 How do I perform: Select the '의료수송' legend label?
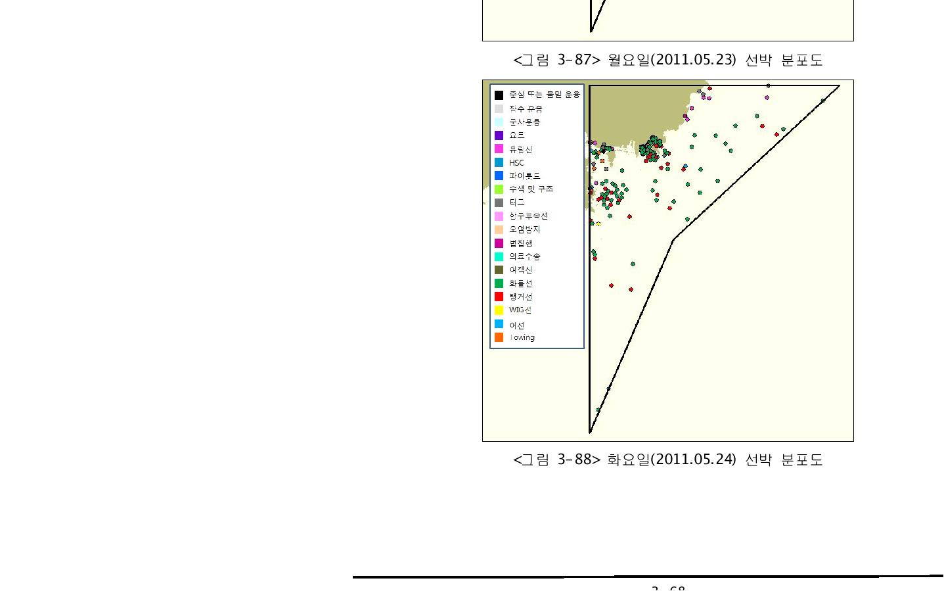click(x=525, y=256)
